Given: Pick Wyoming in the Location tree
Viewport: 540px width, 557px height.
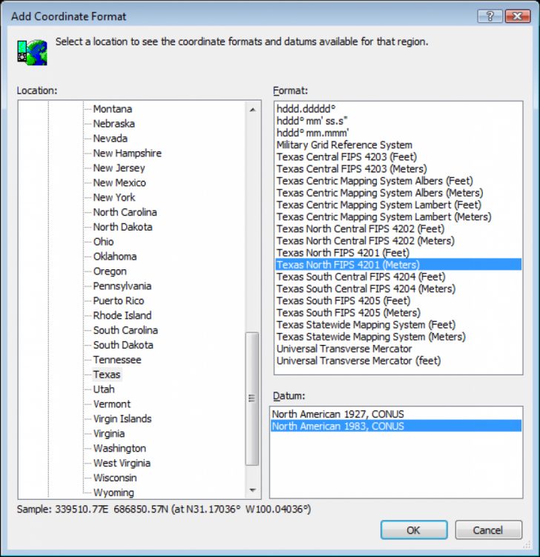Looking at the screenshot, I should [x=113, y=492].
